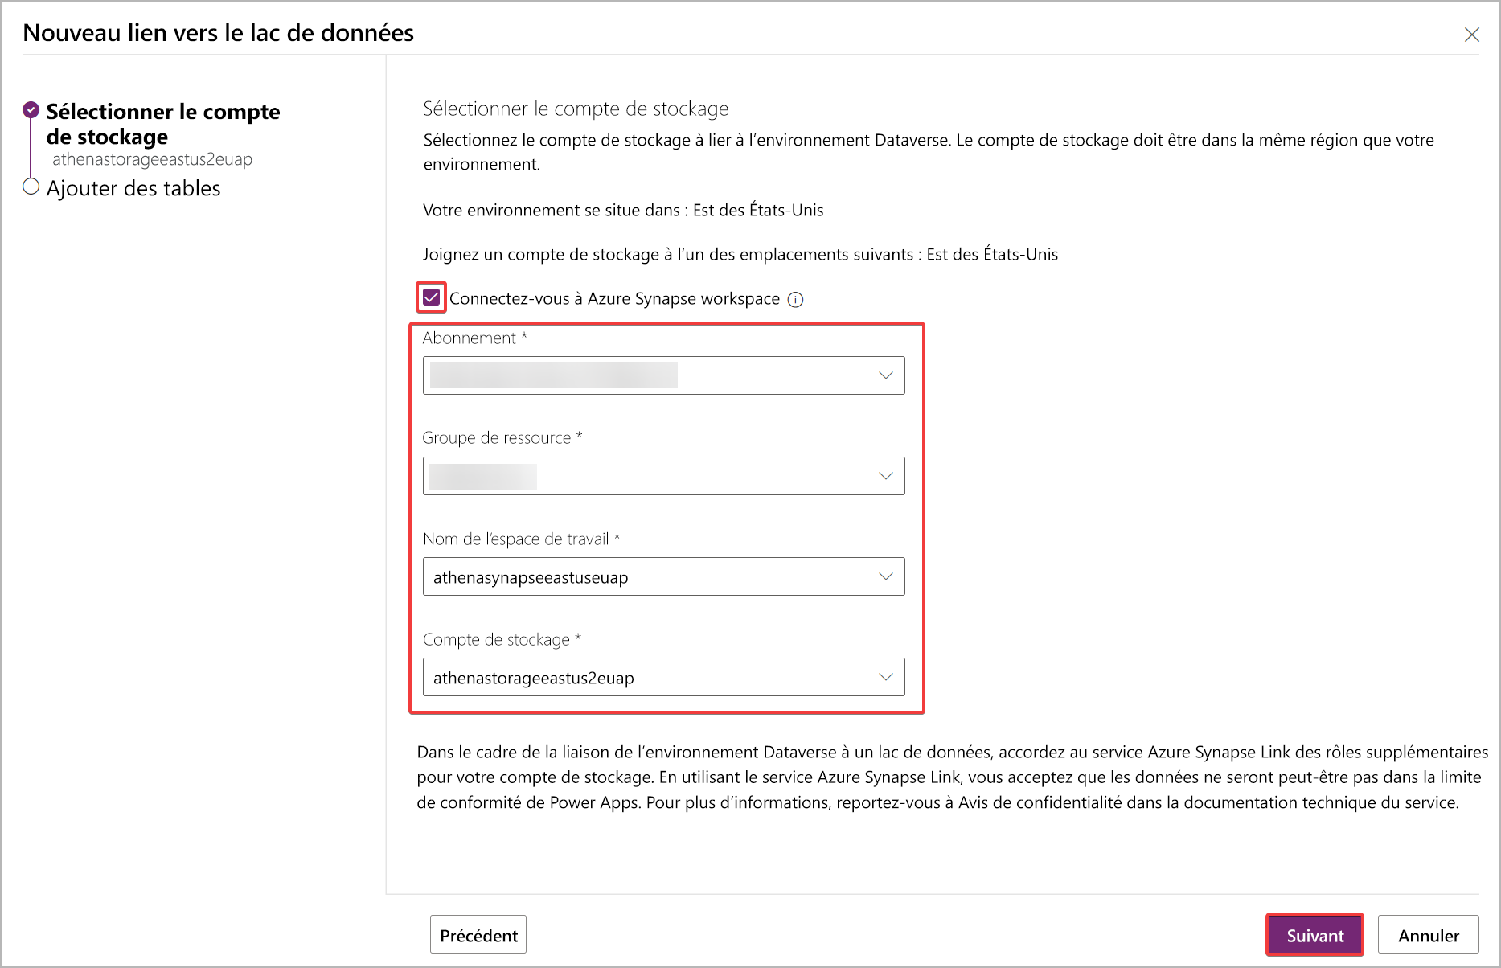Close the data lake dialog
Viewport: 1501px width, 968px height.
click(x=1472, y=34)
